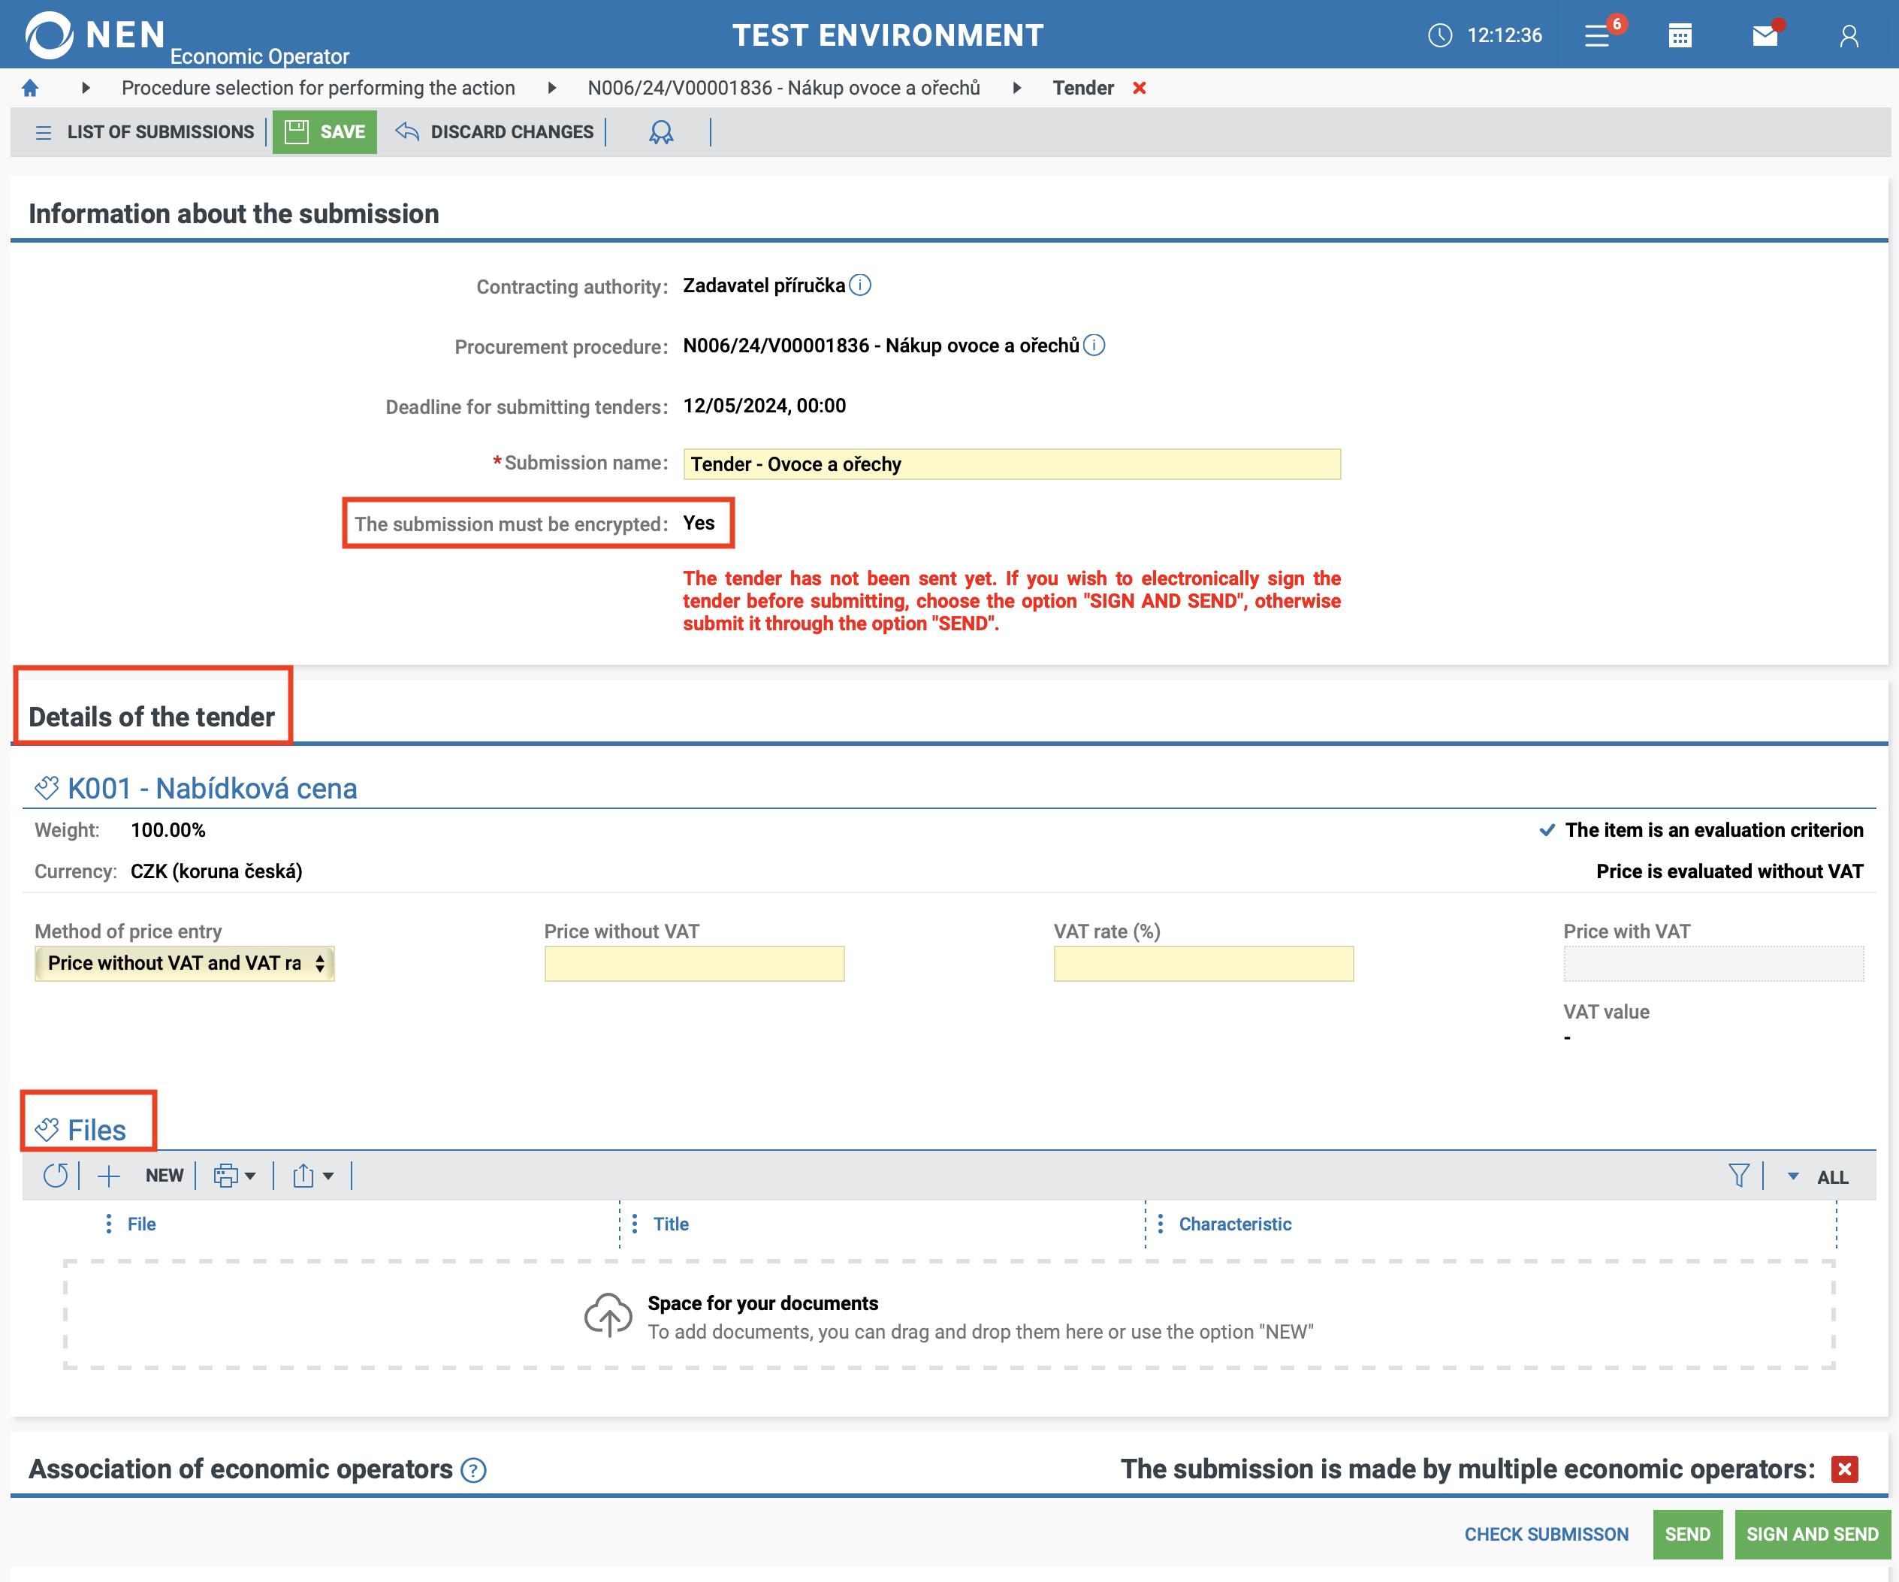Viewport: 1899px width, 1582px height.
Task: Click the filter funnel icon in Files
Action: 1738,1176
